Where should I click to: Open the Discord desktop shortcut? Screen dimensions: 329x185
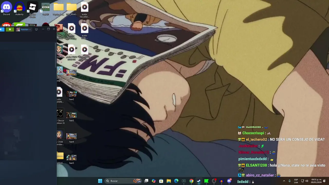pos(6,8)
